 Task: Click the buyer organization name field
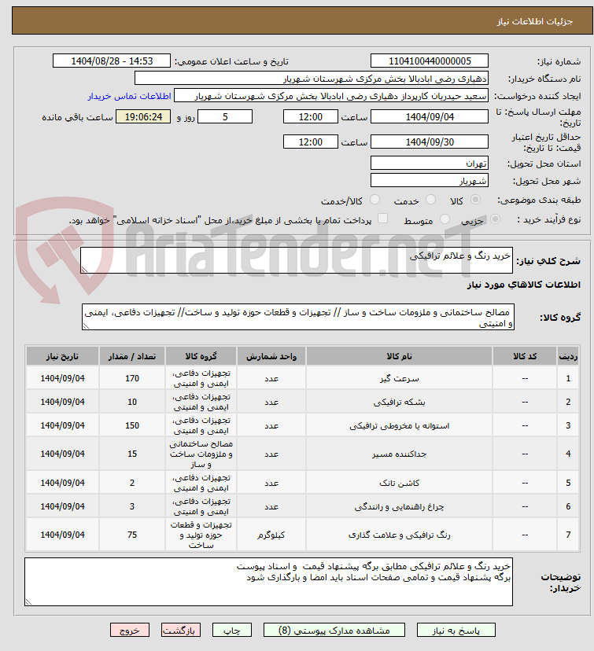click(x=312, y=79)
